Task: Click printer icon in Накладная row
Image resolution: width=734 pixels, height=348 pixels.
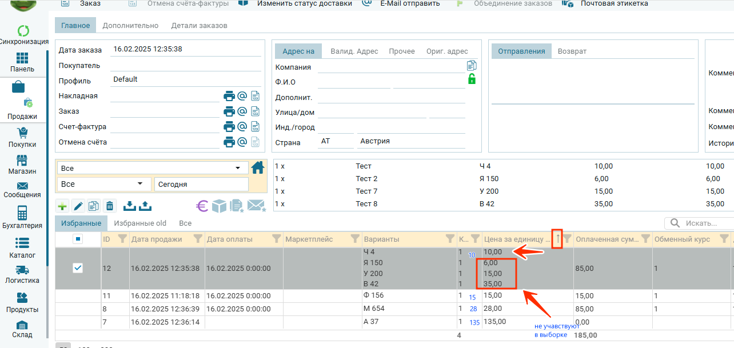Action: click(x=229, y=96)
